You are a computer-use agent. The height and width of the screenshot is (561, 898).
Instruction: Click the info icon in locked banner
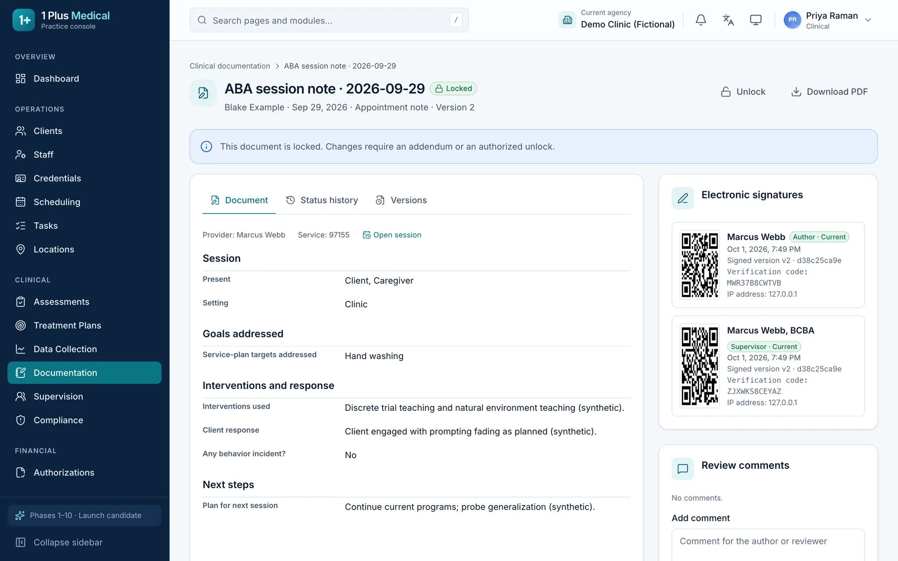(206, 147)
